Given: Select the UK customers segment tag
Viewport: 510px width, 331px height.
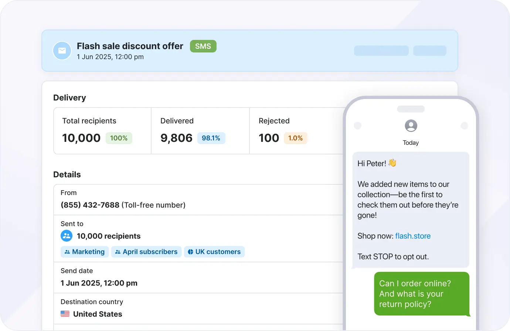Looking at the screenshot, I should coord(214,252).
